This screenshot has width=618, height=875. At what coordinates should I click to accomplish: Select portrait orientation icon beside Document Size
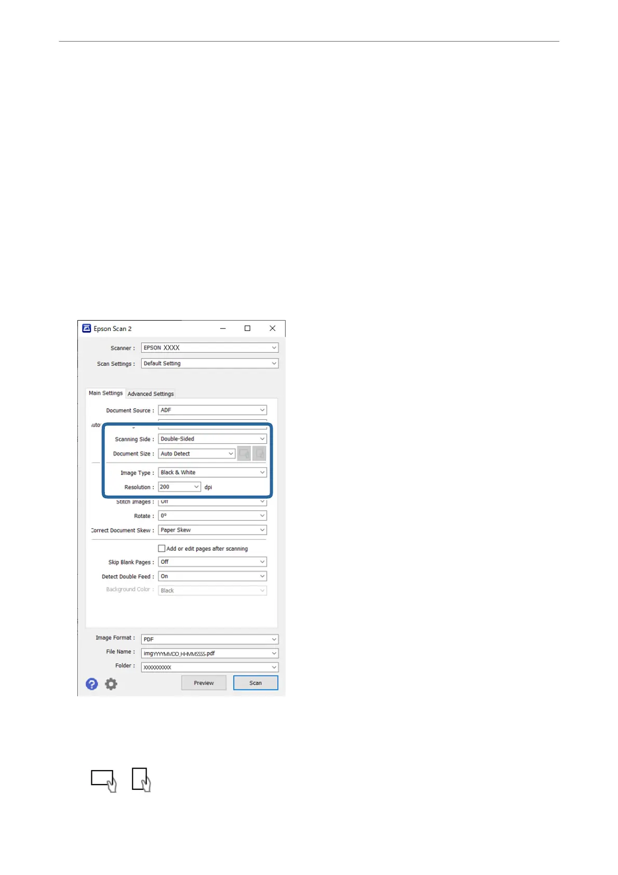point(259,454)
